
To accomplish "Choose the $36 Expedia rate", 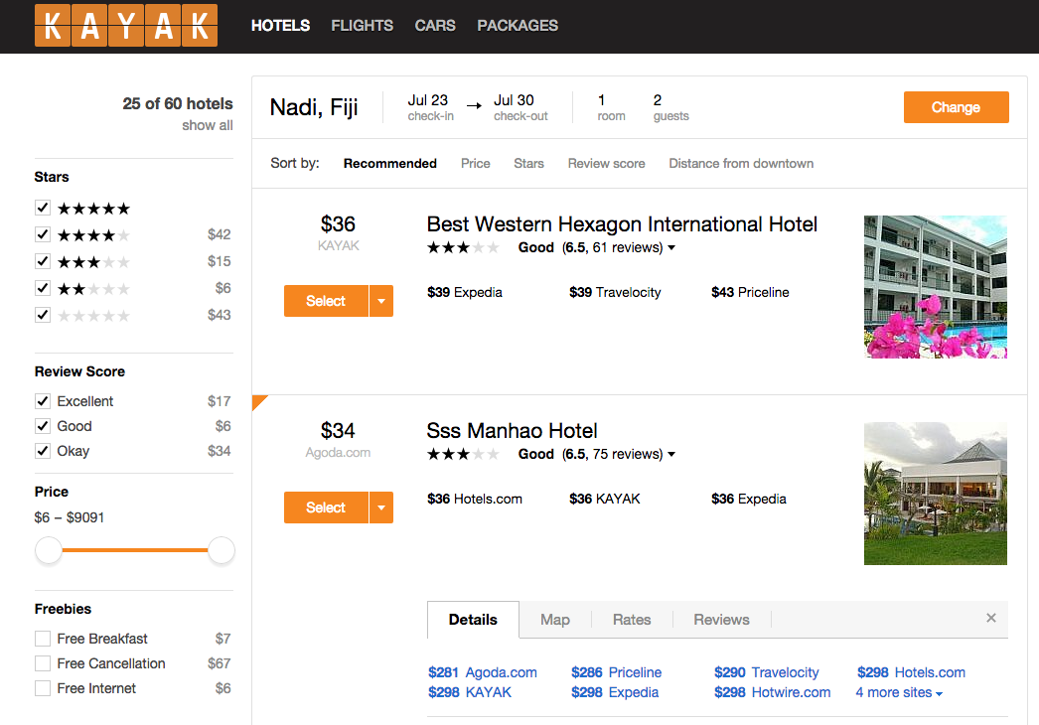I will pos(749,499).
